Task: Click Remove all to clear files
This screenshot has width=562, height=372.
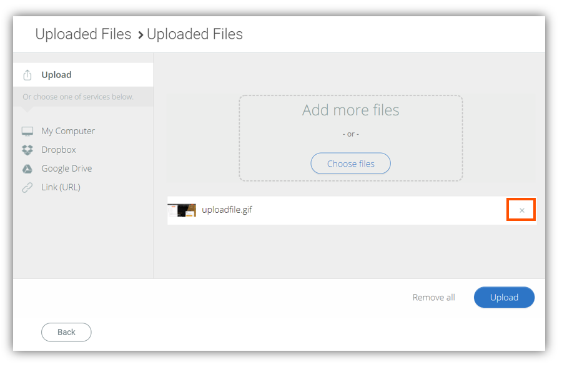Action: click(x=433, y=297)
